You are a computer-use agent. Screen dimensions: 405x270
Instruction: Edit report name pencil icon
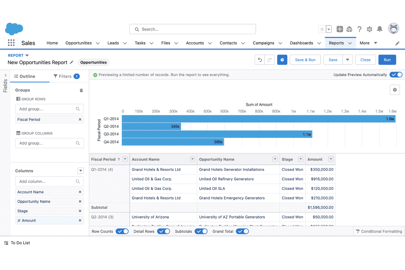click(71, 62)
